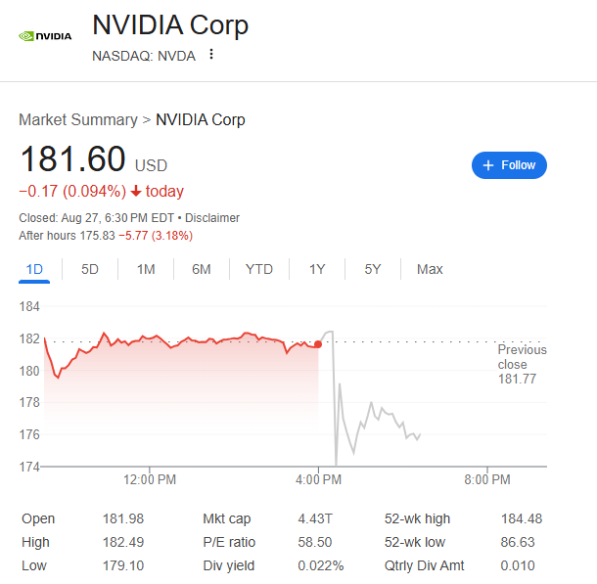Select the 1Y time range tab
Screen dimensions: 597x584
click(317, 269)
